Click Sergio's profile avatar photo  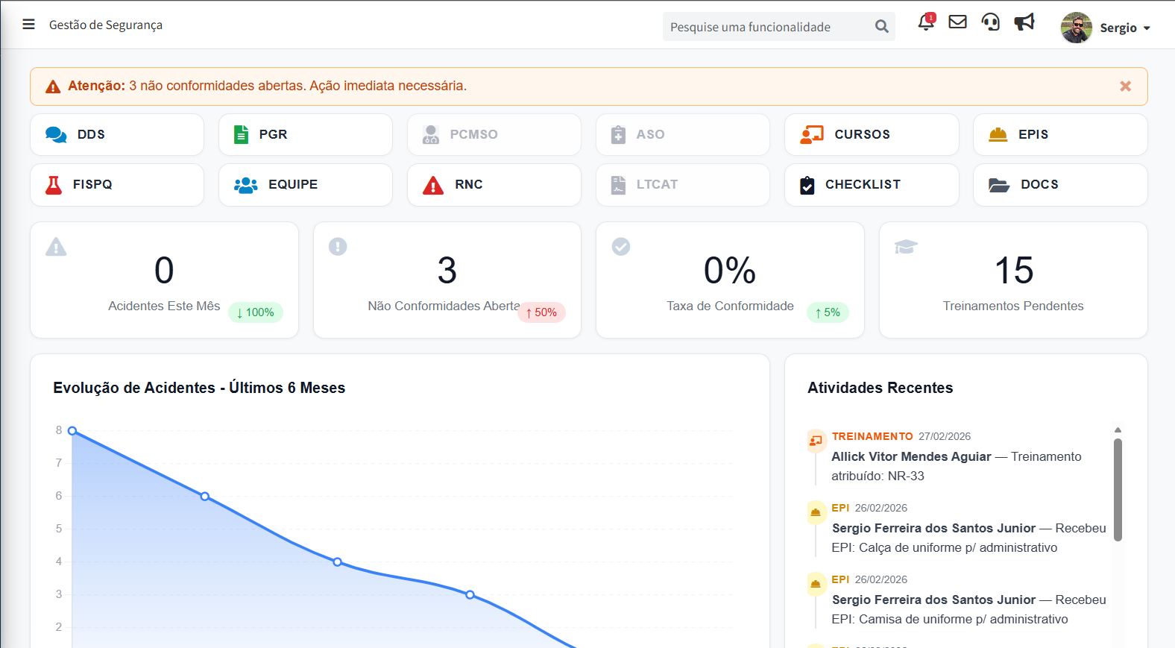[1076, 28]
